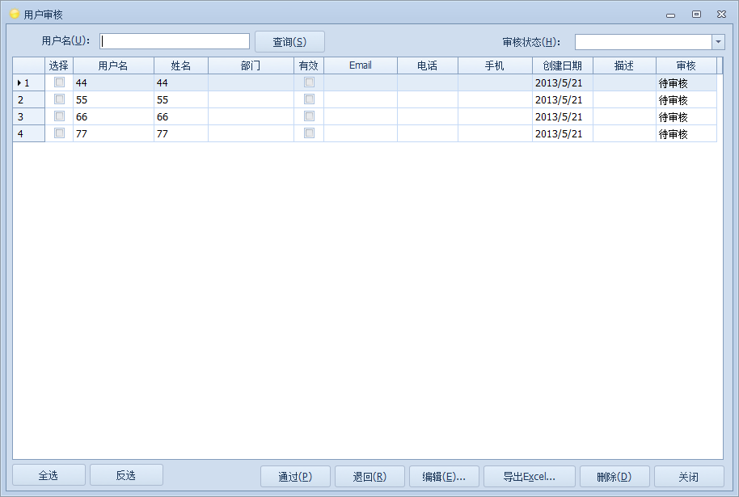Sort by the 部门 column header

(x=251, y=65)
